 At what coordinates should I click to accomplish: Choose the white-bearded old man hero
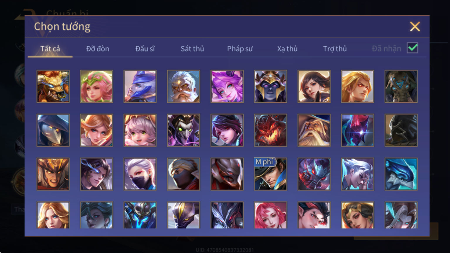[184, 86]
